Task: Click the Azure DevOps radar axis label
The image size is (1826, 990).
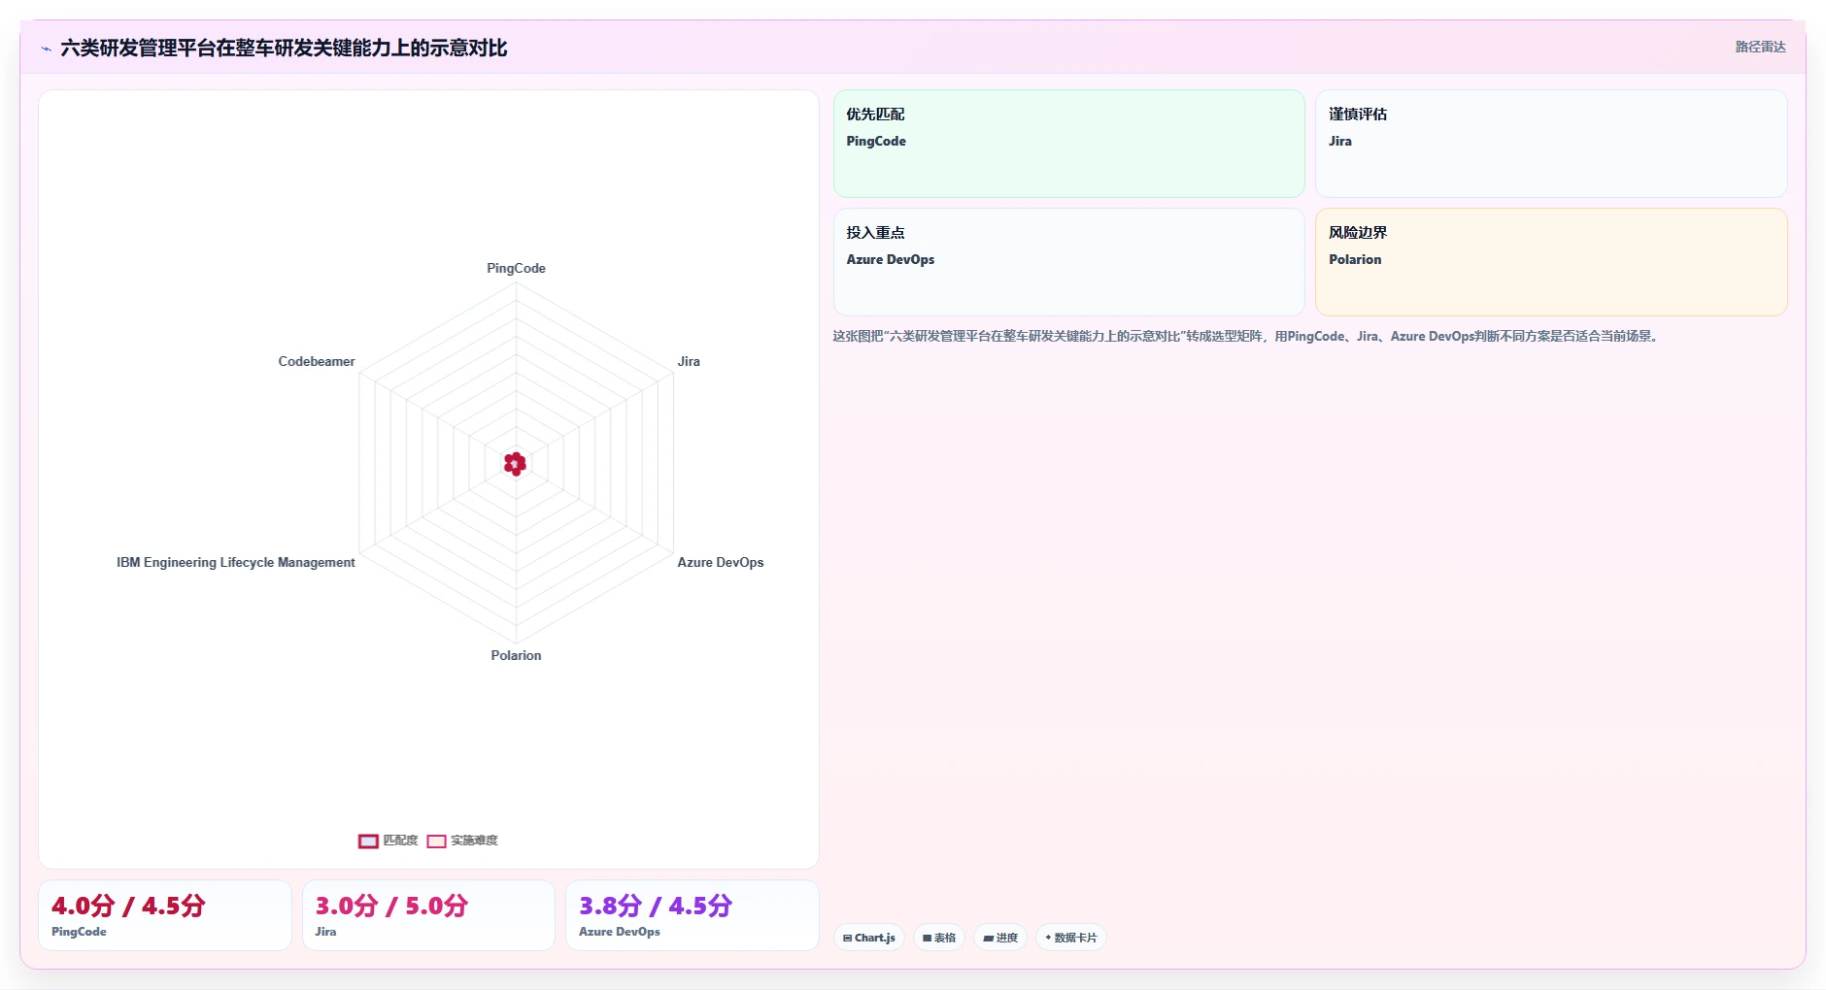Action: [x=721, y=562]
